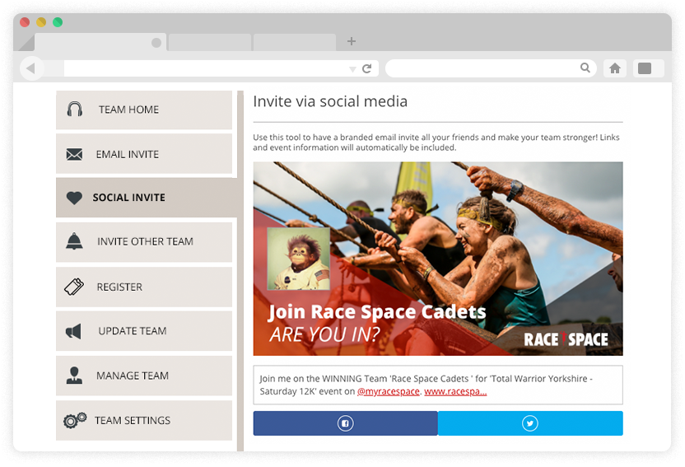Follow the @myracespace link

pyautogui.click(x=389, y=391)
